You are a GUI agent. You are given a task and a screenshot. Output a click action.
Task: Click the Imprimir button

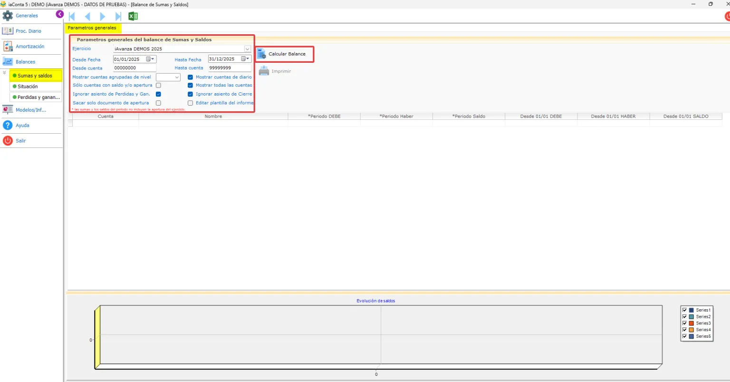click(x=275, y=71)
